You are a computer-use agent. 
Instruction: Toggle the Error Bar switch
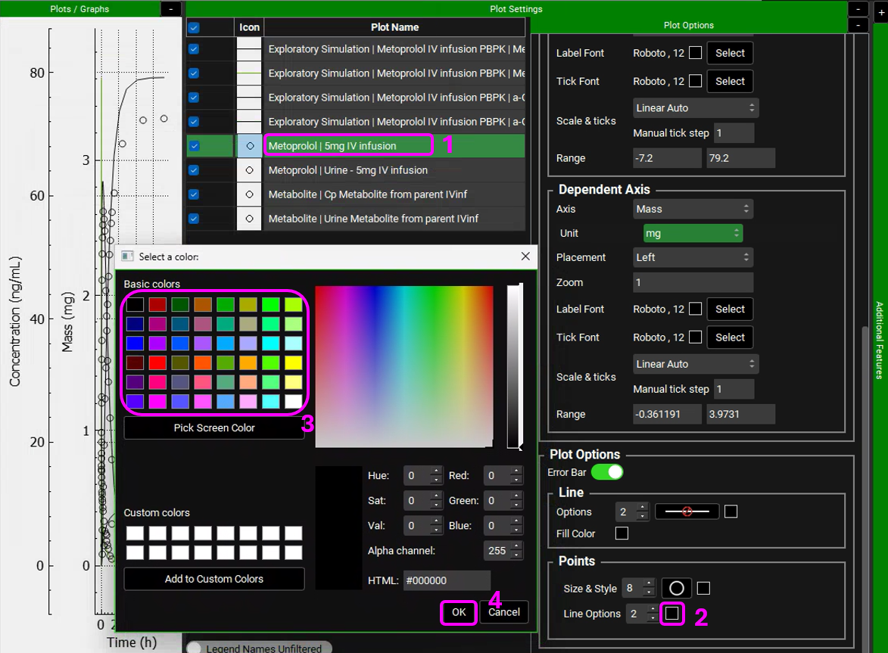point(606,472)
